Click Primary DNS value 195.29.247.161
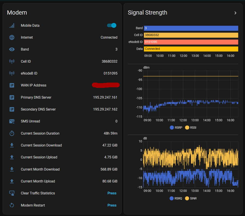 point(105,97)
